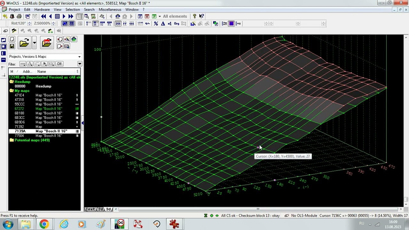Image resolution: width=409 pixels, height=230 pixels.
Task: Open the Hardware menu
Action: pyautogui.click(x=42, y=10)
